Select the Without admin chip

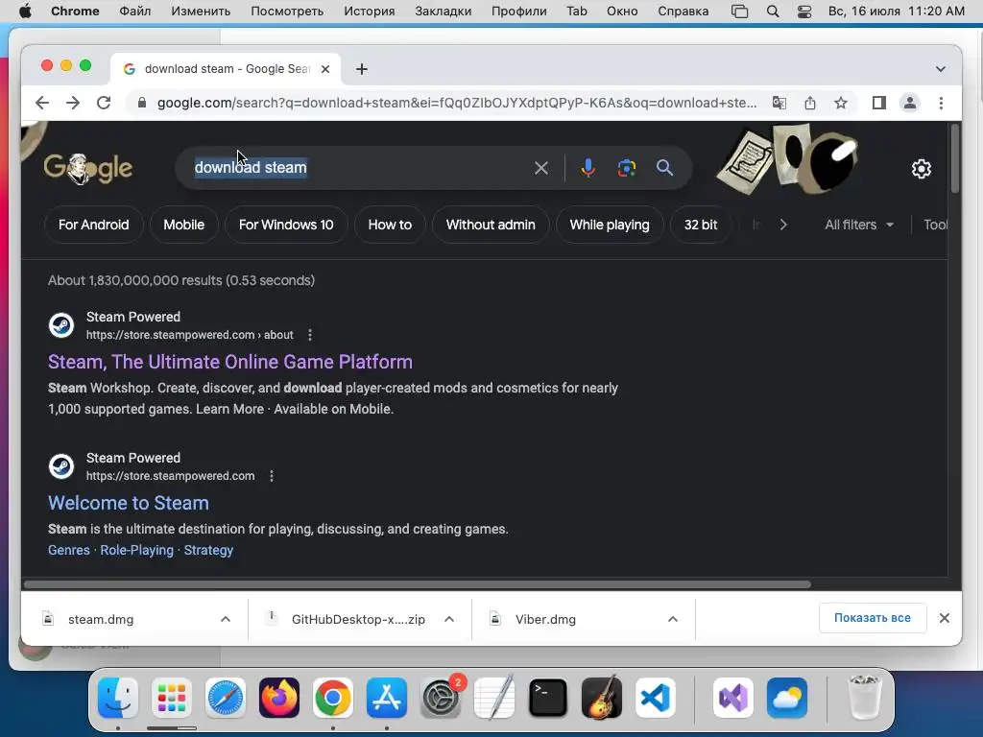point(491,225)
